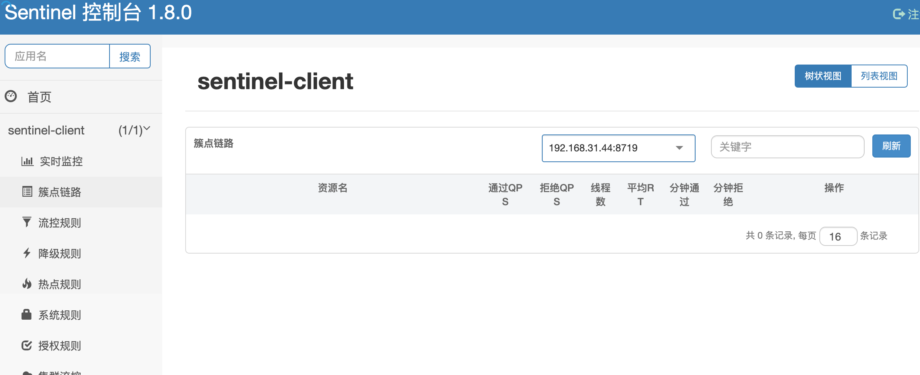Screen dimensions: 920x375
Task: Open the 192.168.31.44:8719 machine dropdown
Action: pos(618,148)
